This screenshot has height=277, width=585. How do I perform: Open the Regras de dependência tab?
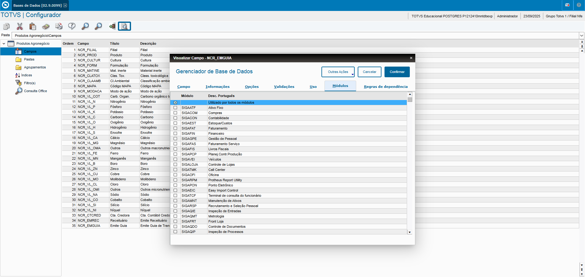pyautogui.click(x=386, y=87)
